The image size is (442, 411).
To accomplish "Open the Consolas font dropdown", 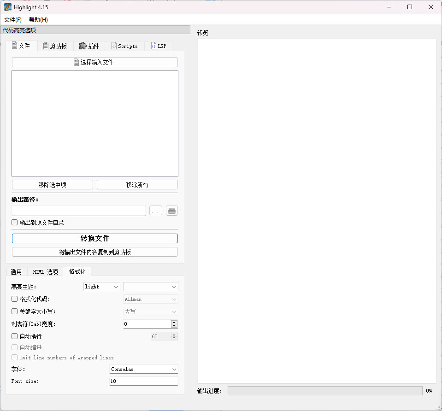I will click(144, 369).
